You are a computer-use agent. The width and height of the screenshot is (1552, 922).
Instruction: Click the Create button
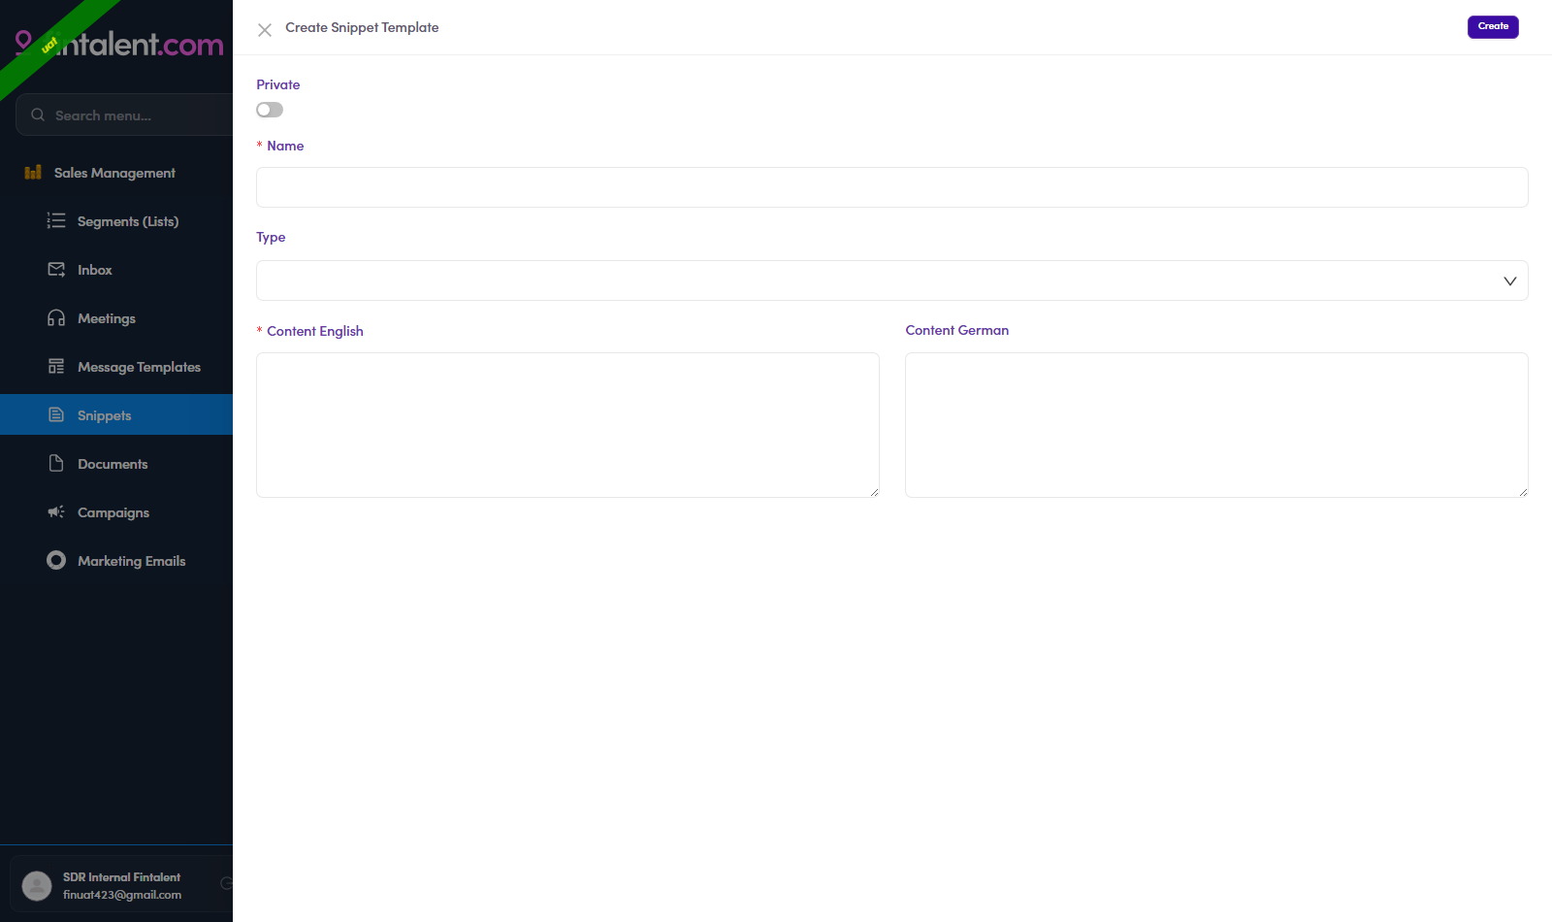point(1493,26)
